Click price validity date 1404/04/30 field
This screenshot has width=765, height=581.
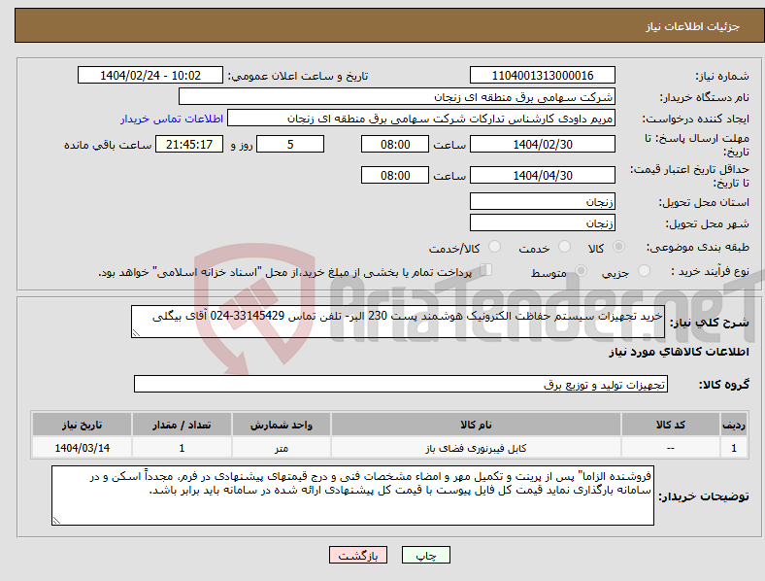[x=542, y=175]
